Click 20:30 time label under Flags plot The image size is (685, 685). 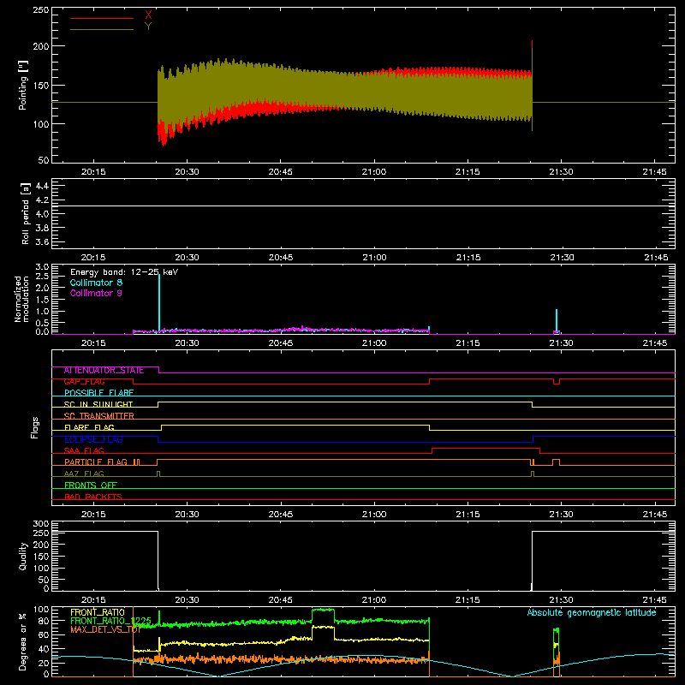(x=187, y=515)
